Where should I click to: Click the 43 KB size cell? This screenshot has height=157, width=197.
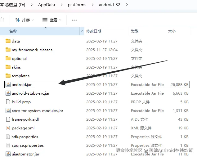[x=183, y=119]
